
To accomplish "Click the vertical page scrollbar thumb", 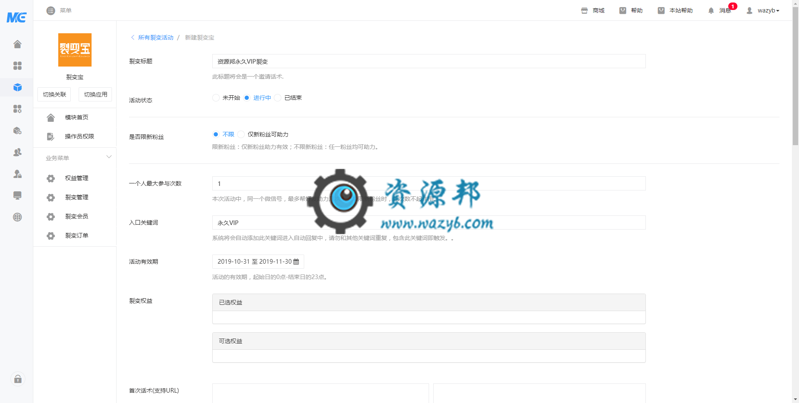I will (x=795, y=76).
